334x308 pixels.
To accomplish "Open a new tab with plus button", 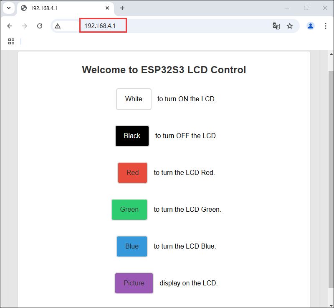I will click(x=122, y=8).
